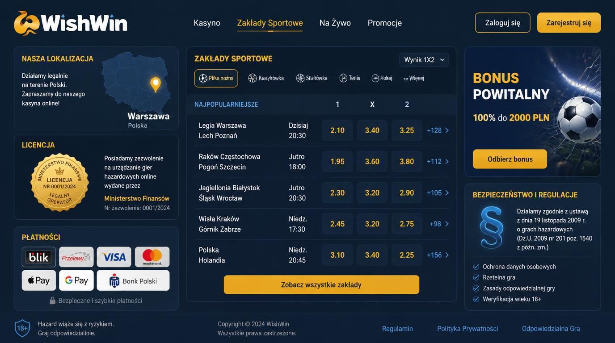Choose the Tenis sport filter
Image resolution: width=615 pixels, height=343 pixels.
[x=350, y=78]
